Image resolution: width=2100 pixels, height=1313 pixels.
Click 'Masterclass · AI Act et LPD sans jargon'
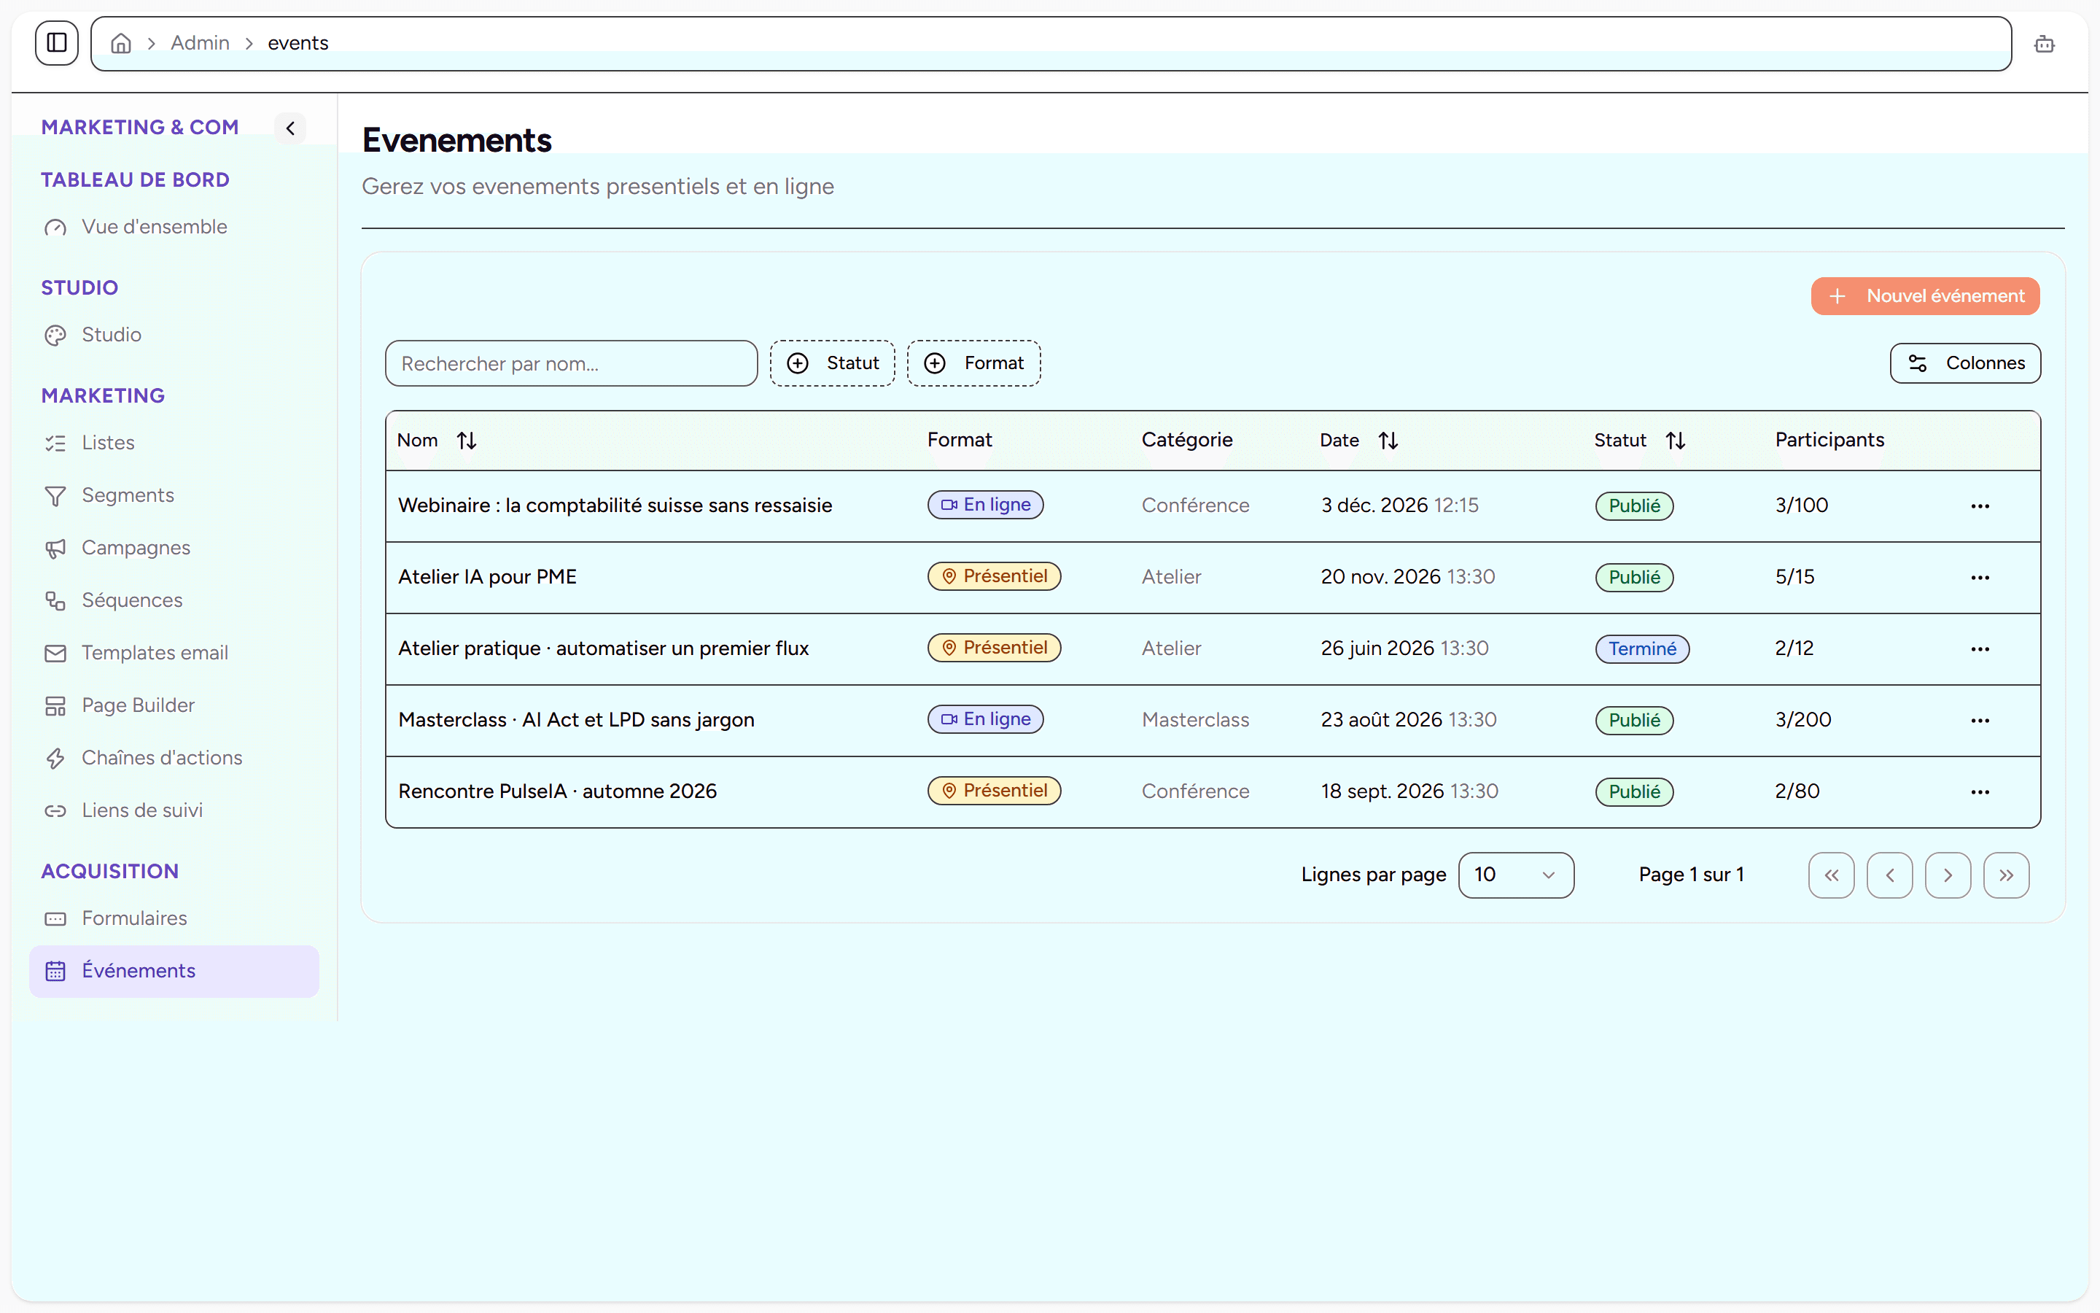(x=576, y=720)
